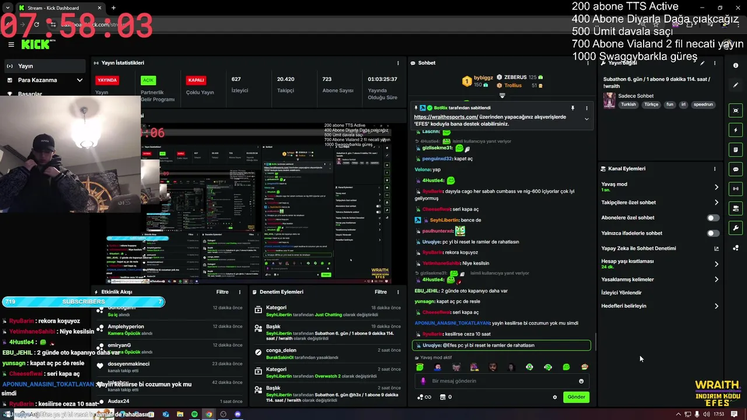747x420 pixels.
Task: Open Spotify from the taskbar
Action: [194, 414]
